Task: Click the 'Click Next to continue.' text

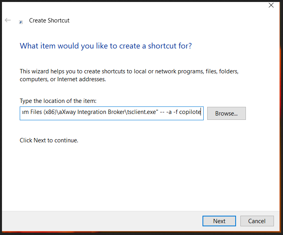Action: pyautogui.click(x=49, y=140)
